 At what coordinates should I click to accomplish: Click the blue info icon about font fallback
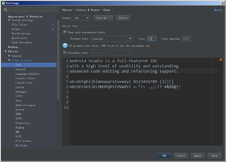pos(65,45)
